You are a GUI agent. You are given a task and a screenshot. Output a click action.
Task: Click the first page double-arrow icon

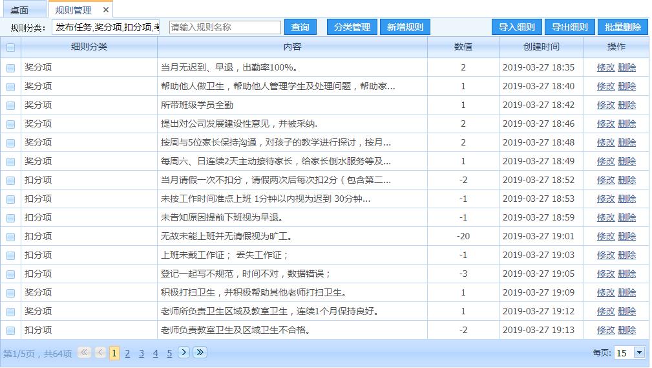coord(84,352)
